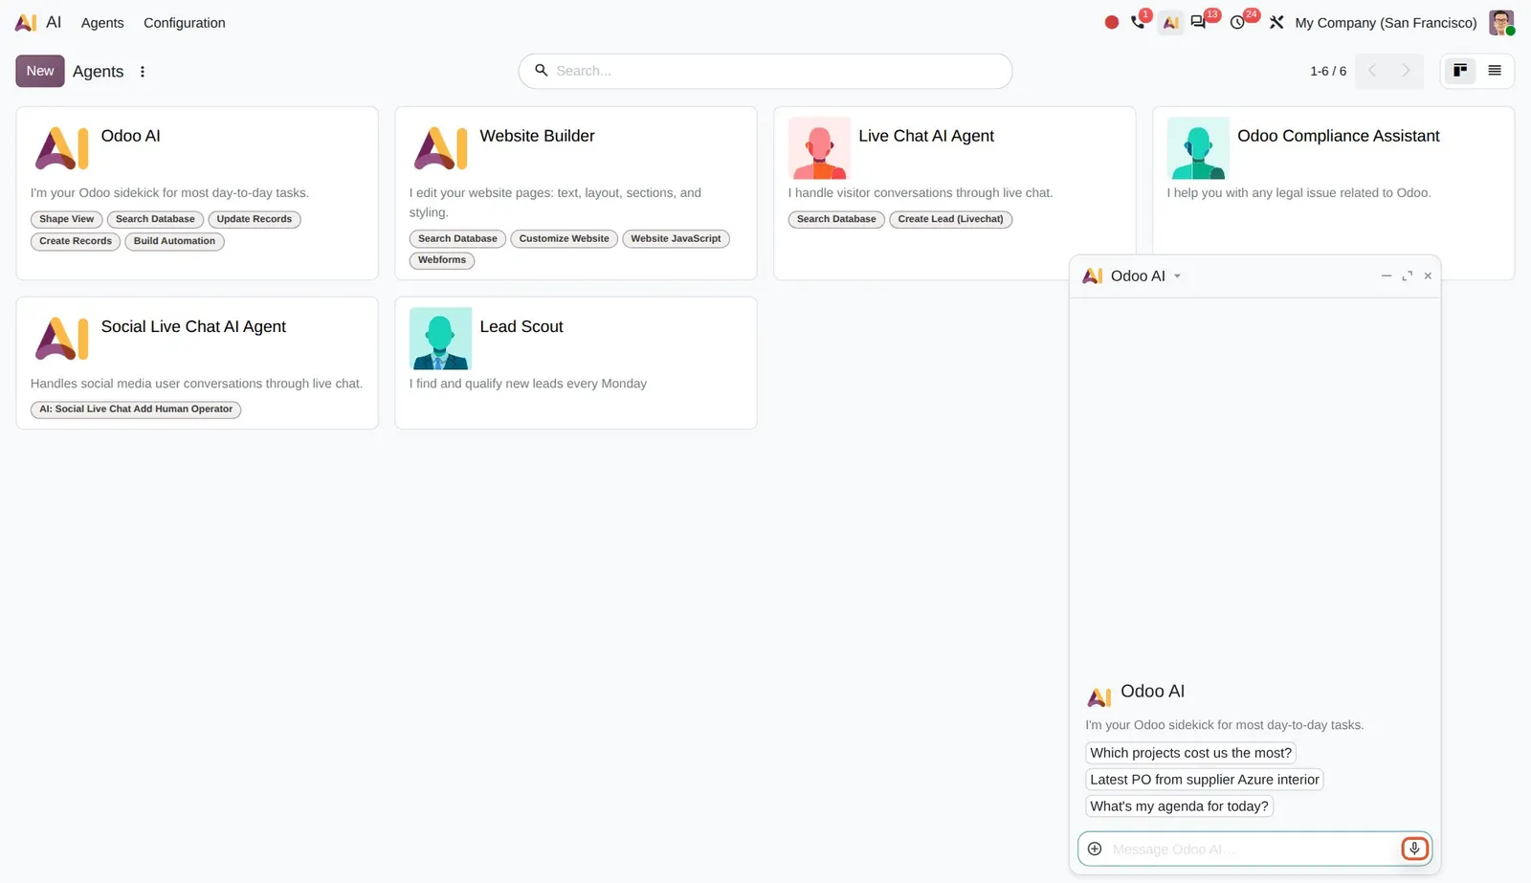Click the Agents breadcrumb title
Viewport: 1531px width, 883px height.
[x=99, y=71]
